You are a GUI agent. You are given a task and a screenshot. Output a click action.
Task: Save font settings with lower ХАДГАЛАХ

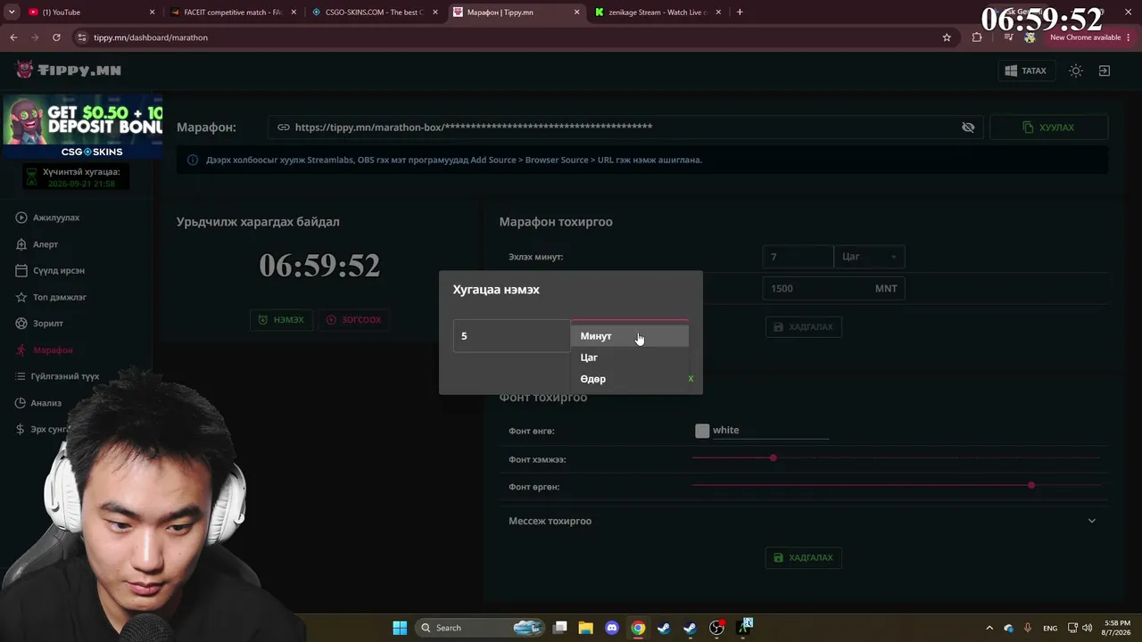pos(804,557)
